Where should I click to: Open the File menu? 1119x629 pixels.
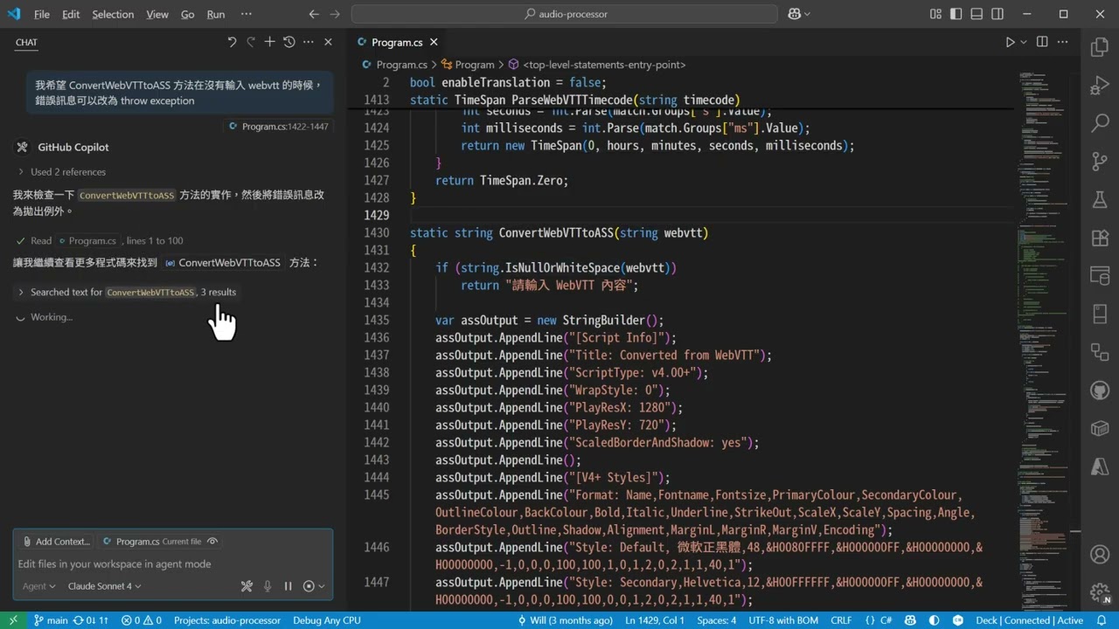coord(42,14)
